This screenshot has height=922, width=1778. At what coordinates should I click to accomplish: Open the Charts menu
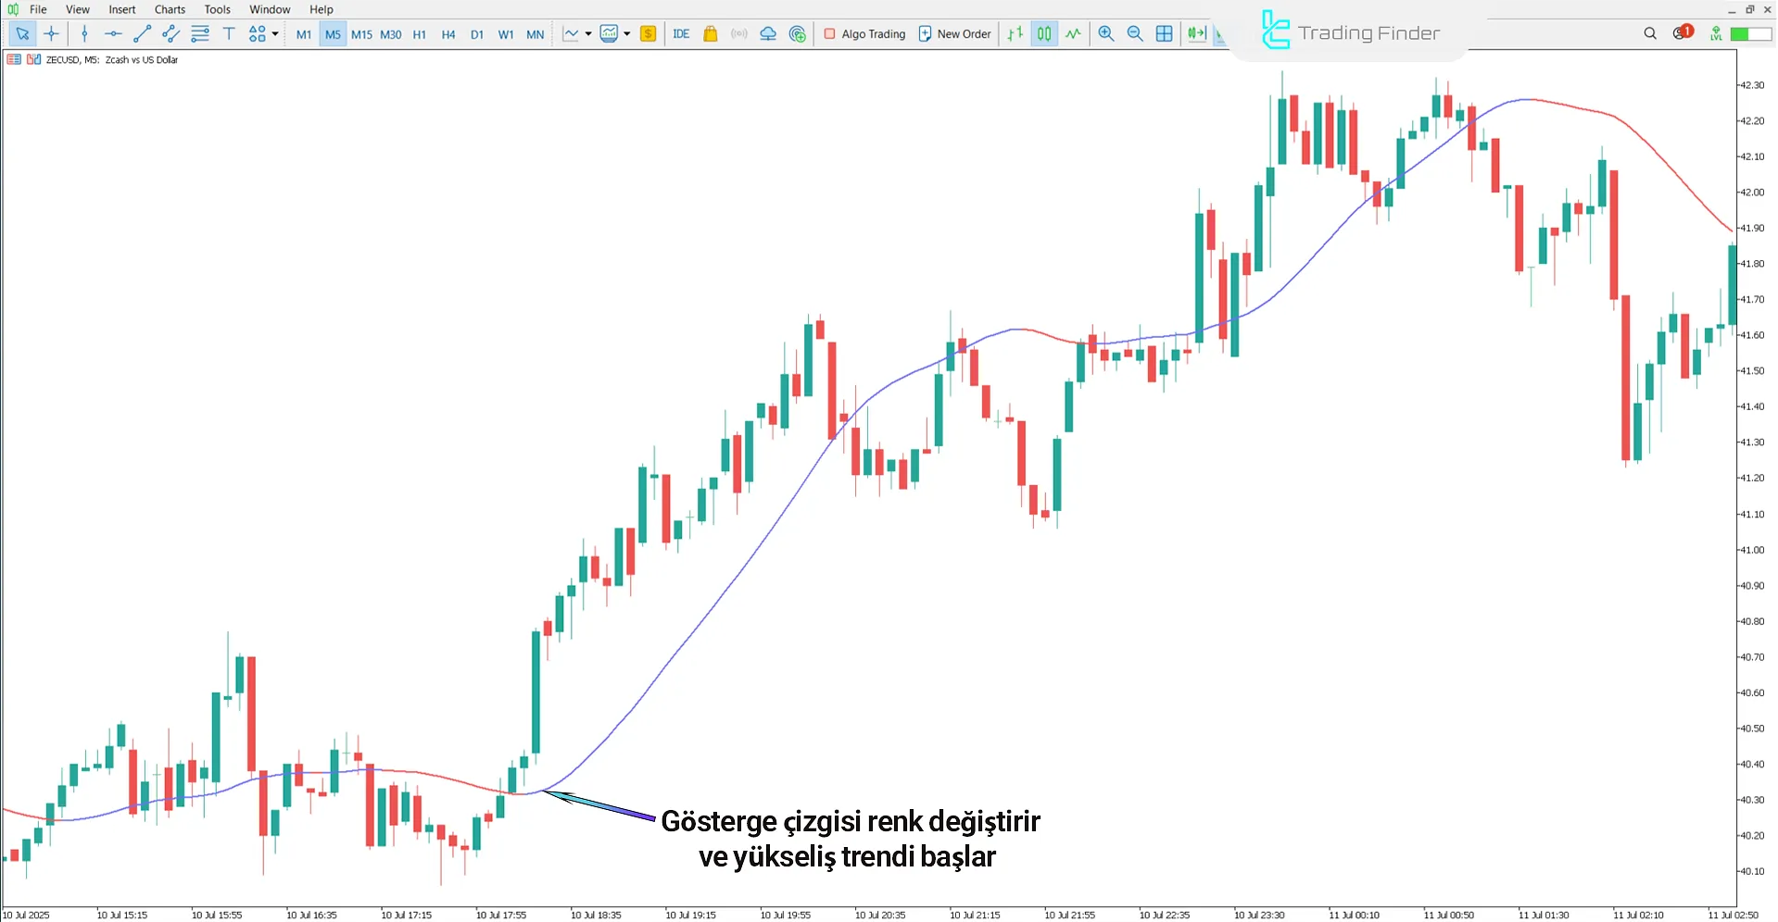click(170, 9)
